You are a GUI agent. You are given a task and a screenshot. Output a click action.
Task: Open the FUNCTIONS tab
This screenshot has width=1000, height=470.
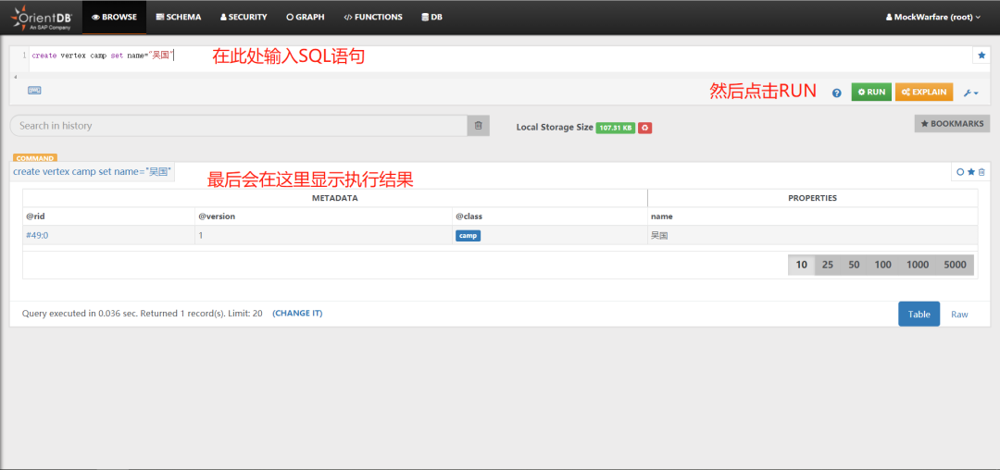373,18
